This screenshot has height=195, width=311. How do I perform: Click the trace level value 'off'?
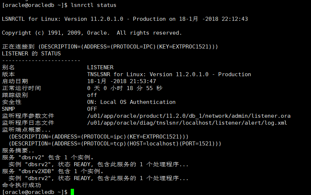pos(92,95)
